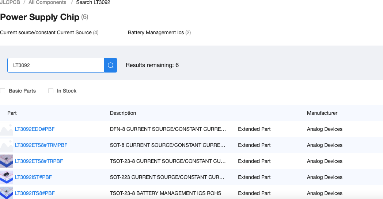The image size is (383, 199).
Task: Go to the JLCPCB breadcrumb
Action: point(10,3)
